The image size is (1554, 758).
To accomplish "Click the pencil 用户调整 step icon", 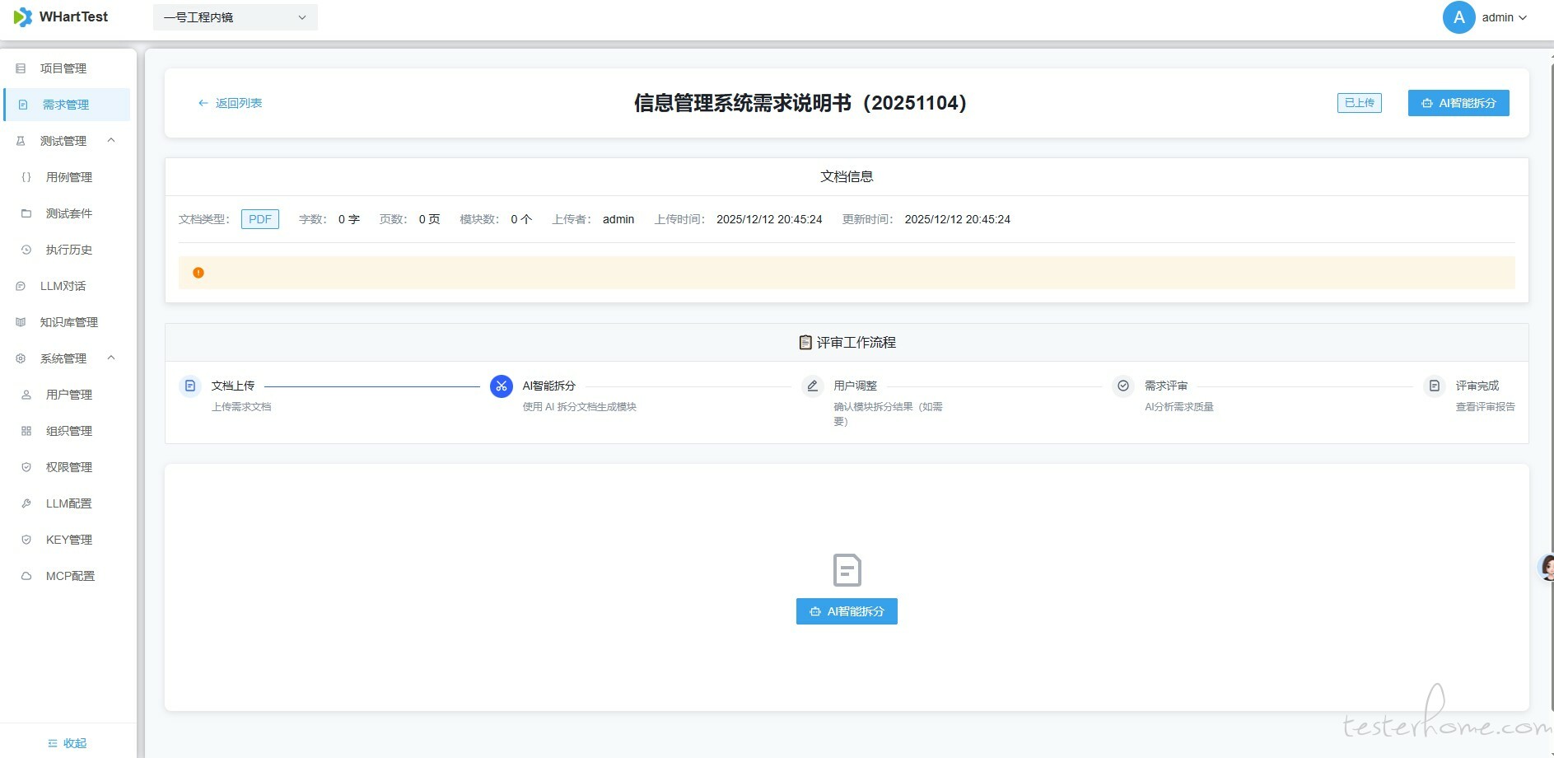I will pyautogui.click(x=812, y=386).
